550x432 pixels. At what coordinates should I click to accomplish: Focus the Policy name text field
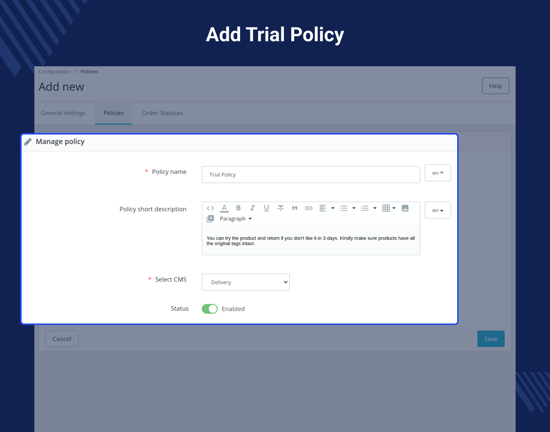point(311,175)
